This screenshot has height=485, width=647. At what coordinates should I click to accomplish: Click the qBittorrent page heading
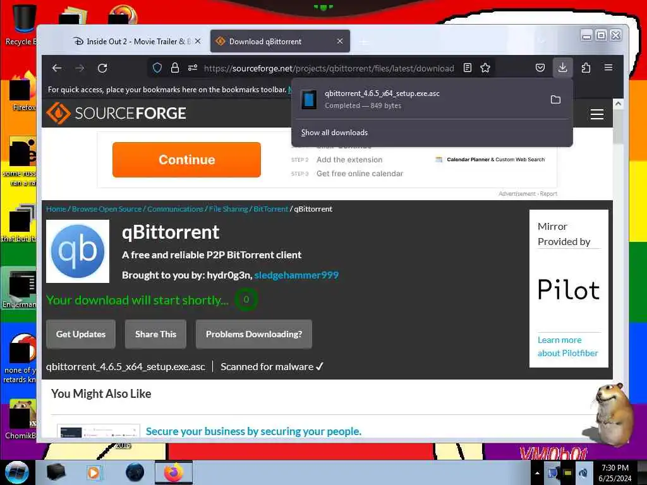(171, 232)
